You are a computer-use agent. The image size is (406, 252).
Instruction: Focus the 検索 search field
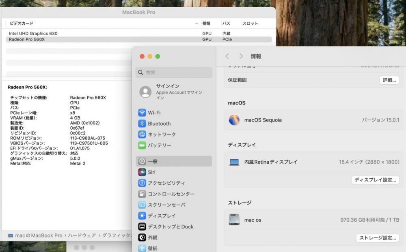point(174,73)
